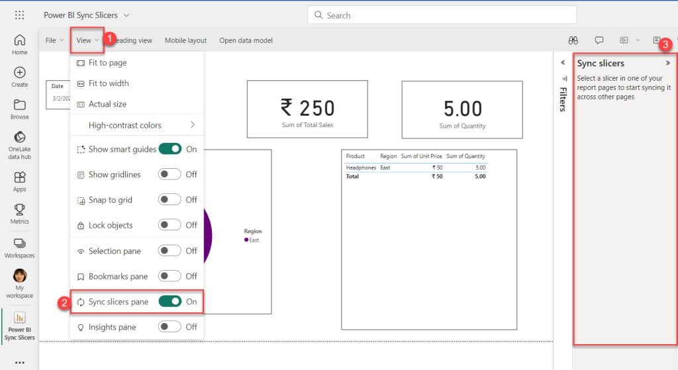
Task: Open the dropdown arrow beside the top-right toolbar icon
Action: click(x=638, y=40)
